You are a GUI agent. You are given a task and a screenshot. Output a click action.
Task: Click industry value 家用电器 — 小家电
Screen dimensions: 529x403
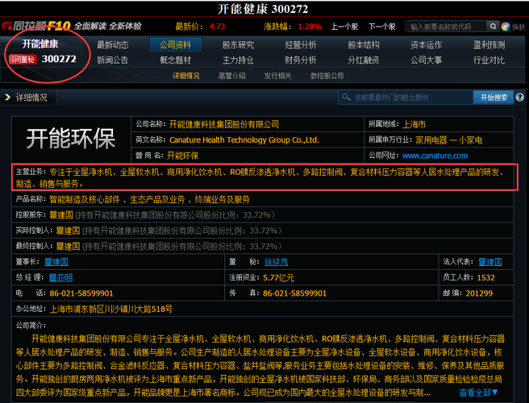coord(448,140)
